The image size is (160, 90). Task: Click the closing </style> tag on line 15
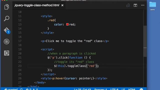pos(47,33)
